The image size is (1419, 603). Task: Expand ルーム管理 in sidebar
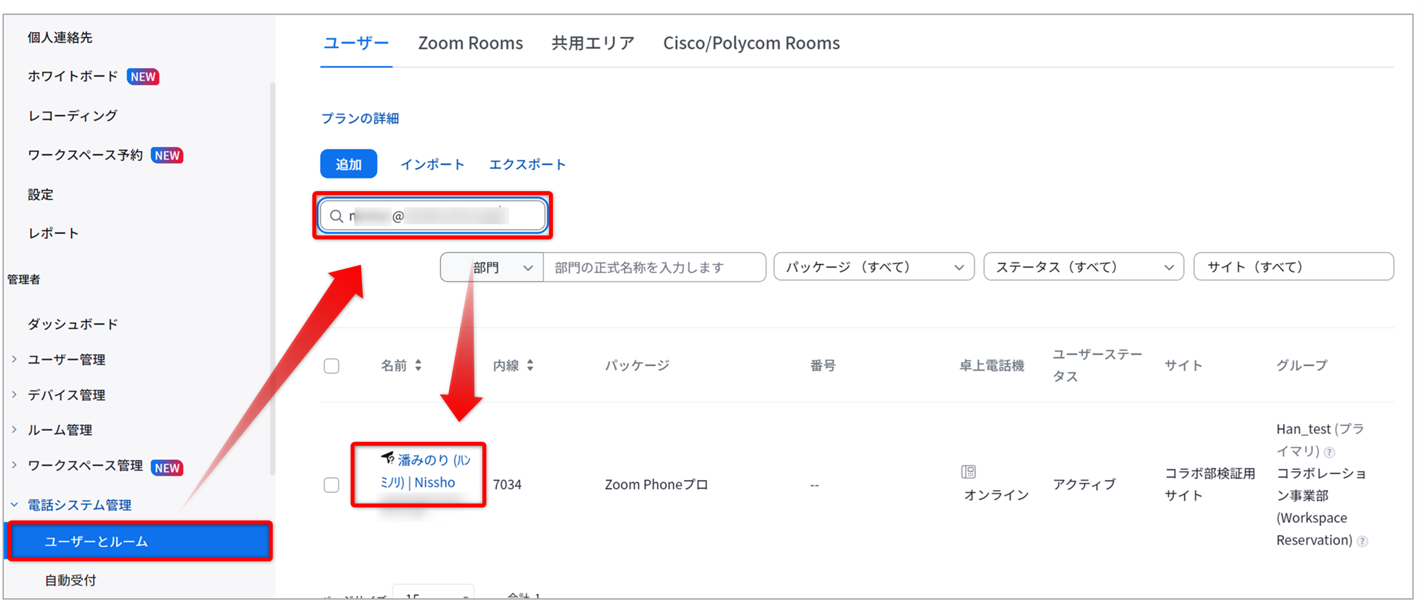14,430
